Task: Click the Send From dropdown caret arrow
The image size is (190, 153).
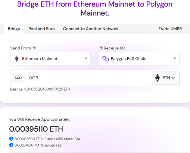Action: coord(86,58)
